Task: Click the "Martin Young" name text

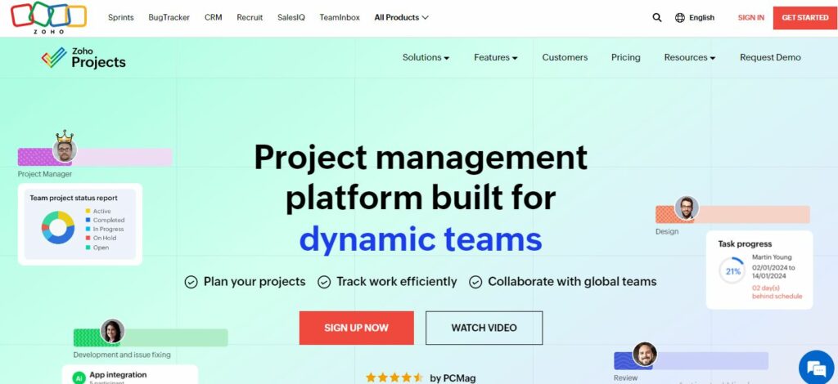Action: click(x=772, y=257)
